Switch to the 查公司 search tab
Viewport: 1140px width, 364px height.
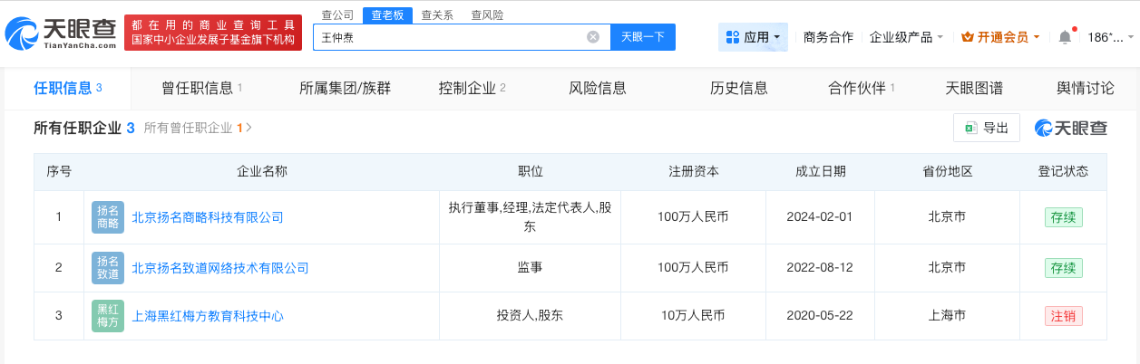point(337,14)
